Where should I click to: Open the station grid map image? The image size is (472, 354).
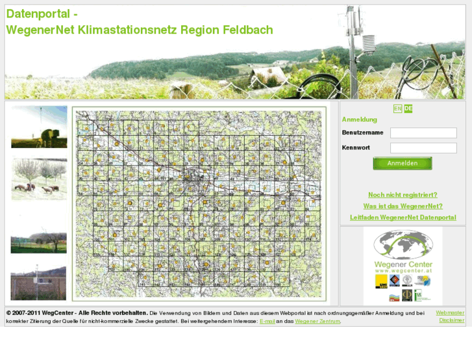(199, 204)
